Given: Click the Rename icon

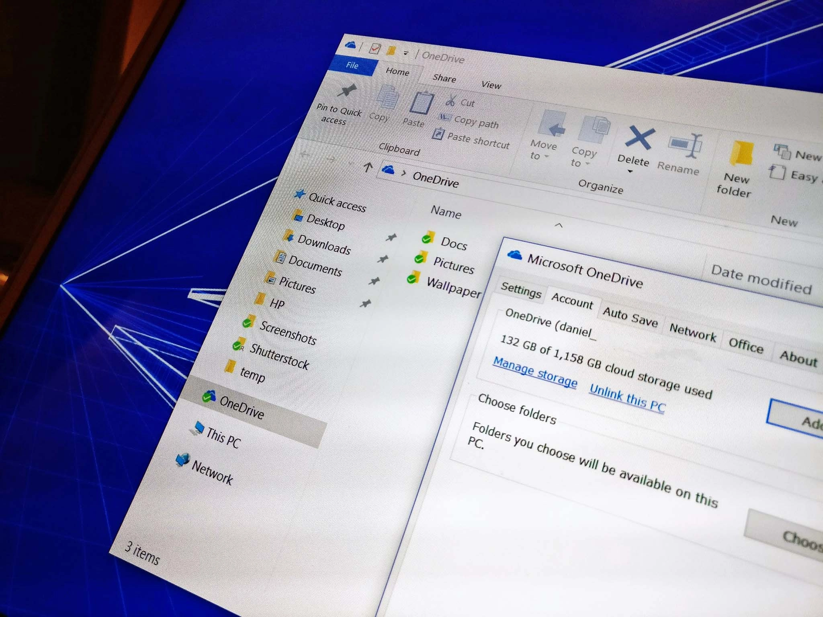Looking at the screenshot, I should [x=685, y=146].
